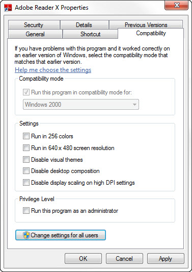Click the Adobe Reader title bar icon
The image size is (192, 272).
(x=8, y=8)
